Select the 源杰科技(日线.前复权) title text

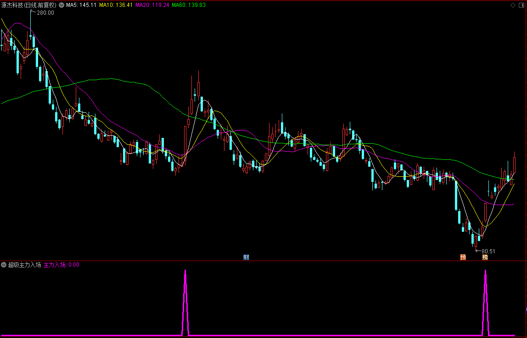[29, 5]
